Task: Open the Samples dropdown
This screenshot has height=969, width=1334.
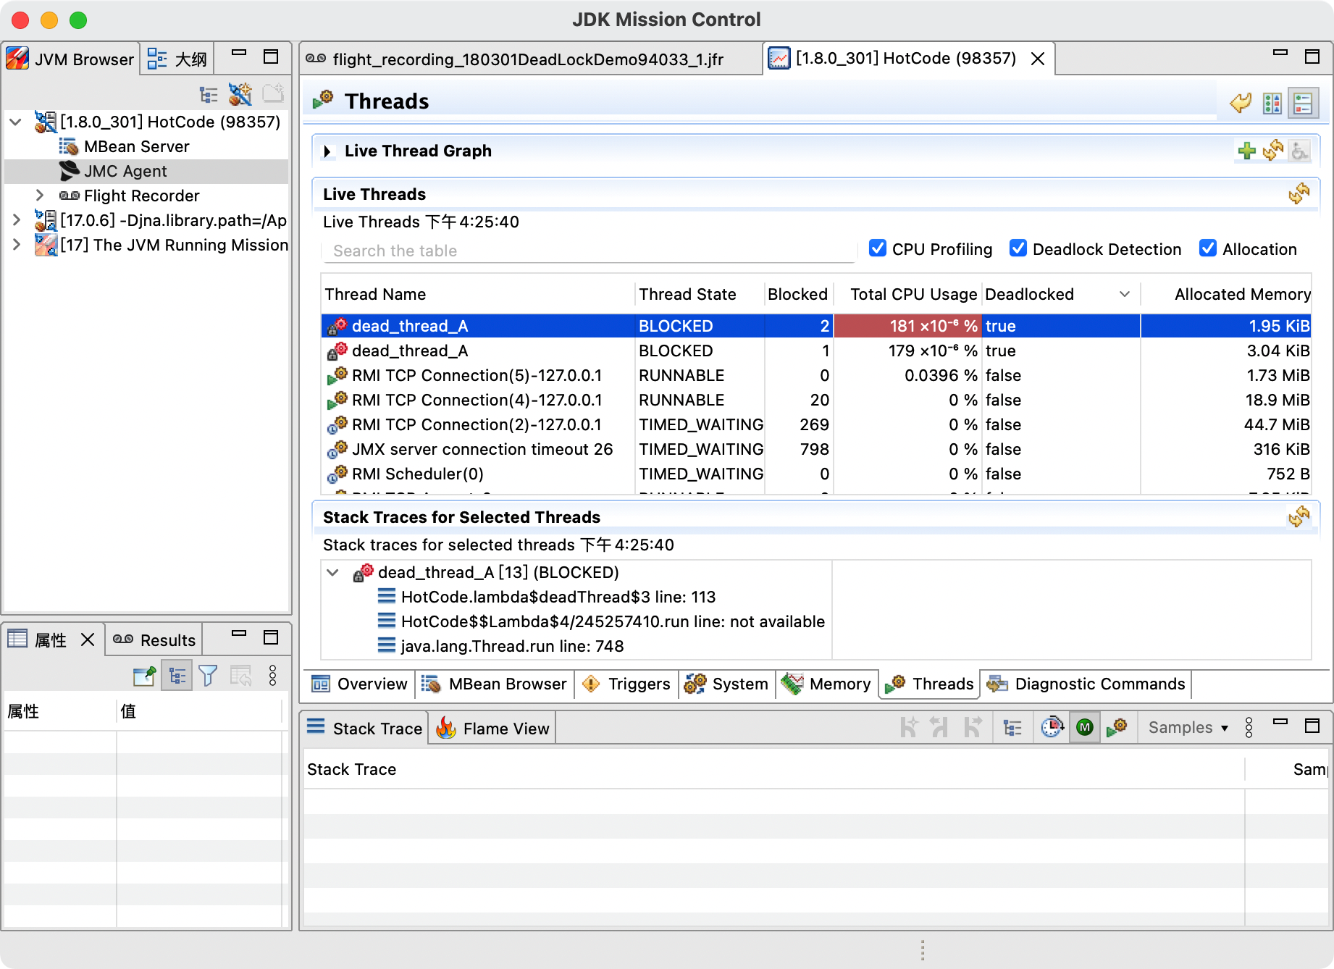Action: coord(1188,728)
